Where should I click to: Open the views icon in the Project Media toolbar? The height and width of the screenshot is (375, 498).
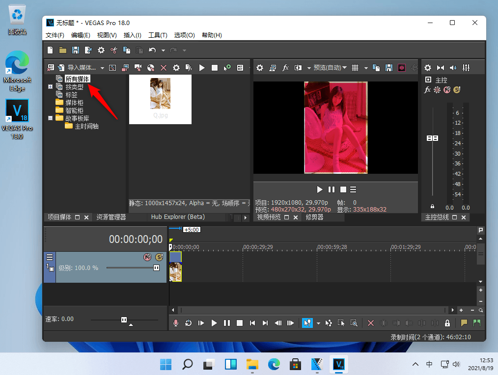pos(240,68)
